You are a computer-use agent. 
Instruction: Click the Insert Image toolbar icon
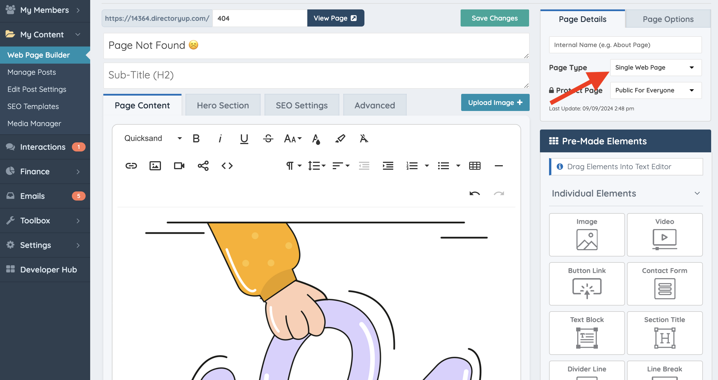[x=155, y=166]
